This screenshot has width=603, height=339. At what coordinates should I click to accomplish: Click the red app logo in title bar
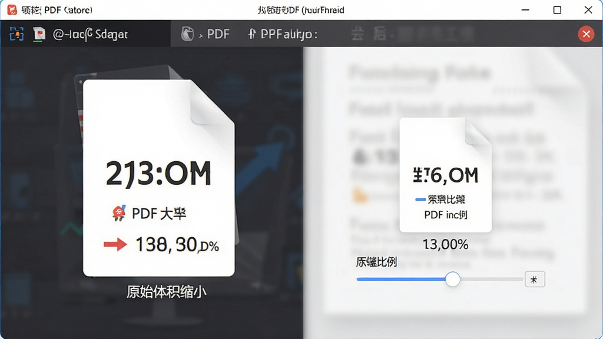(x=12, y=9)
